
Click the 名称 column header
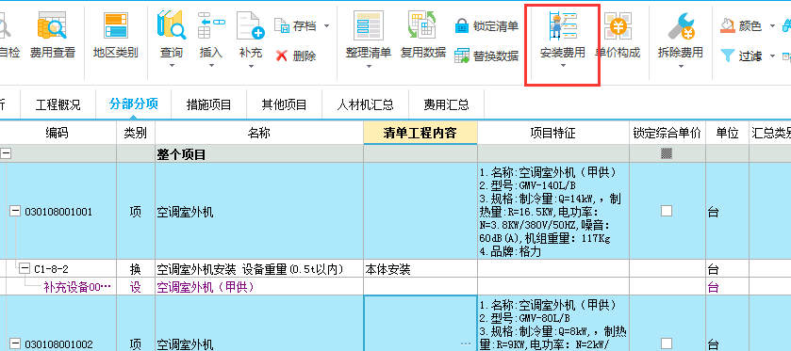[x=259, y=133]
